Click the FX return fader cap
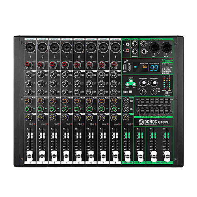Screen dimensions: 197x197 tap(140, 156)
